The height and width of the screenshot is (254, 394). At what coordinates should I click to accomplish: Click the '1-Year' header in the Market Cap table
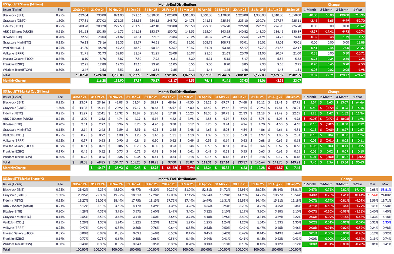click(x=357, y=97)
